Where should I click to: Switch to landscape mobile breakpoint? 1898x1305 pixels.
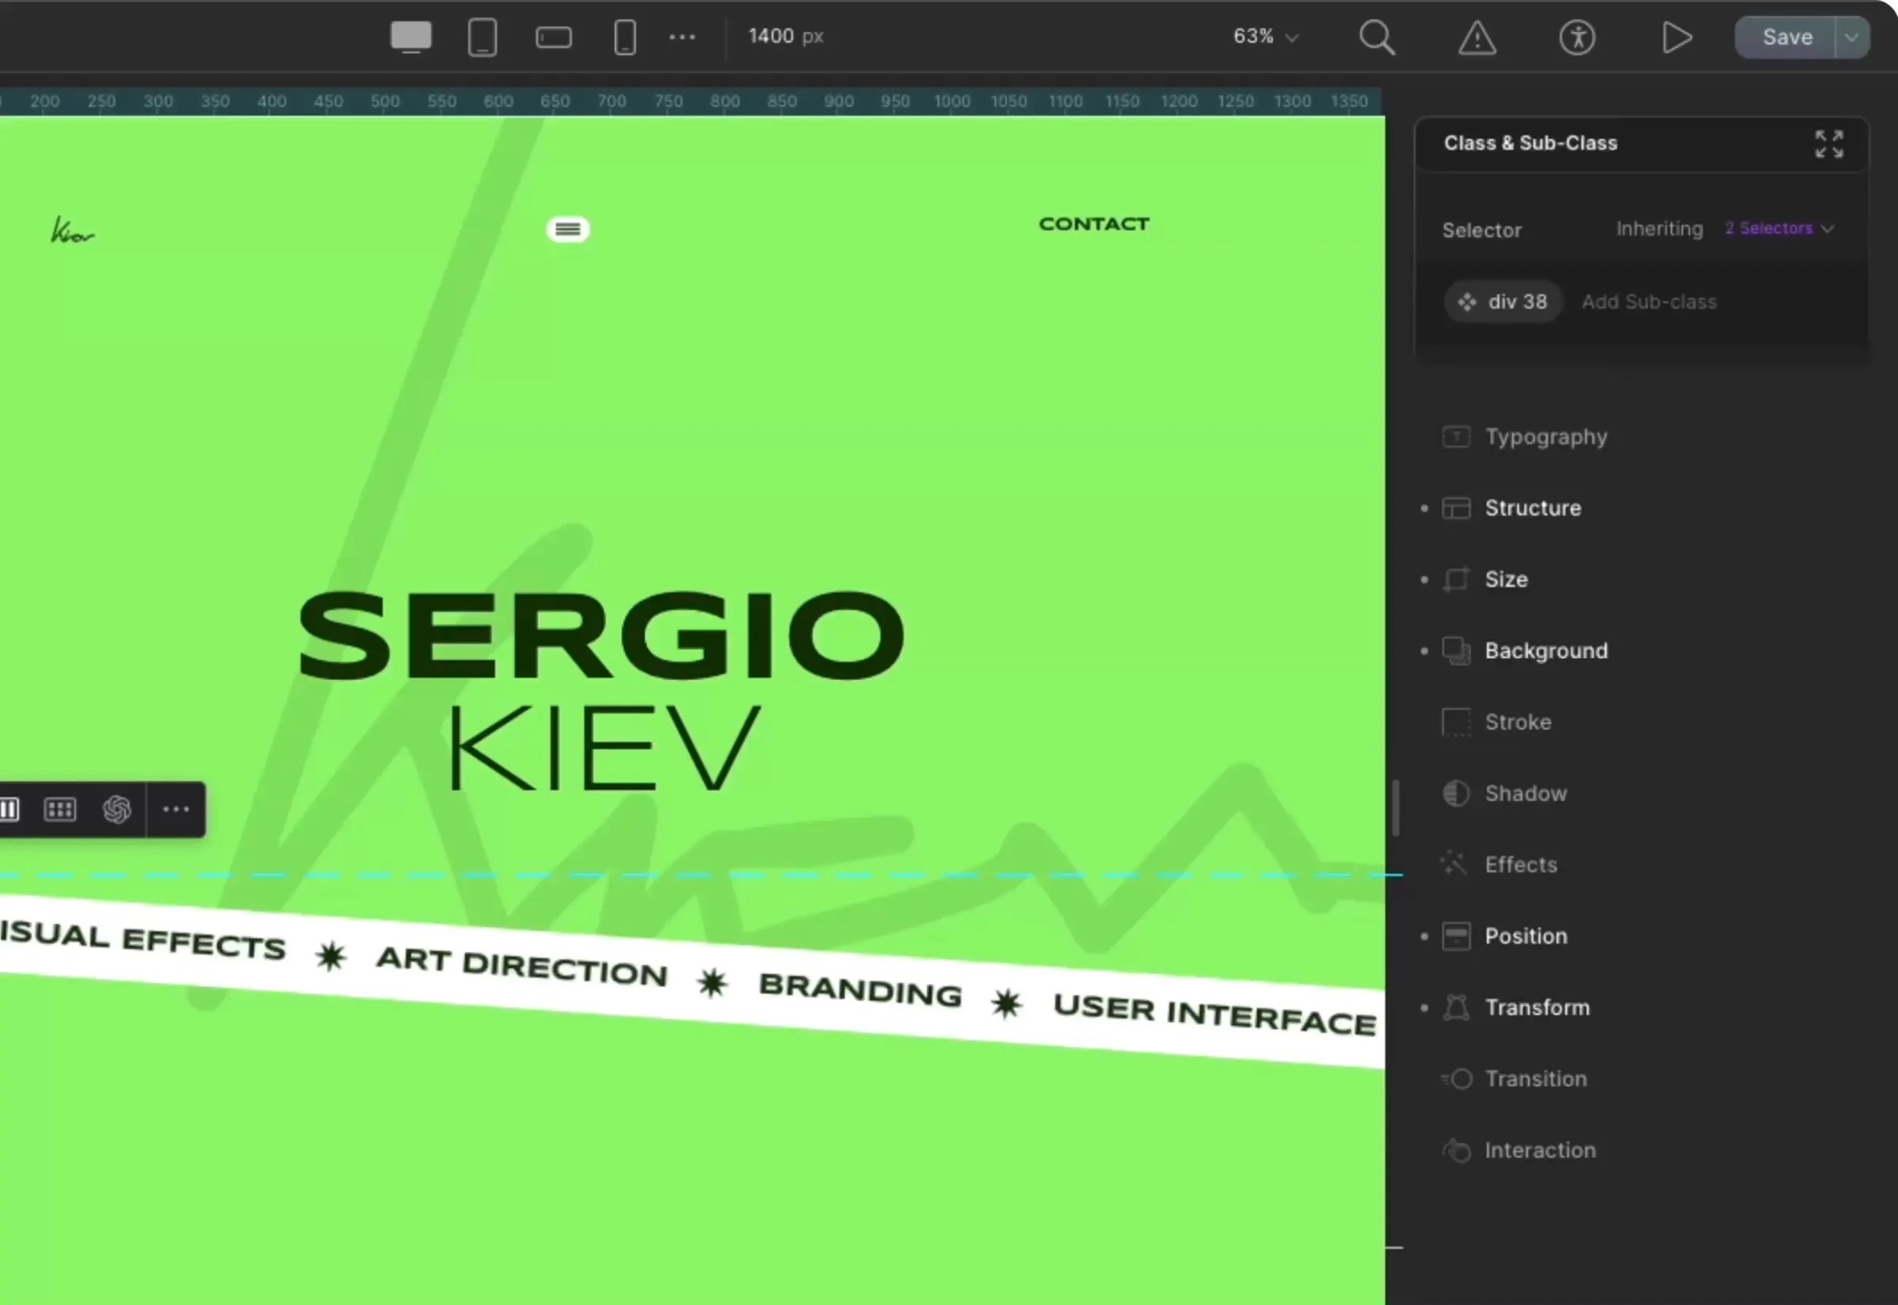tap(554, 38)
